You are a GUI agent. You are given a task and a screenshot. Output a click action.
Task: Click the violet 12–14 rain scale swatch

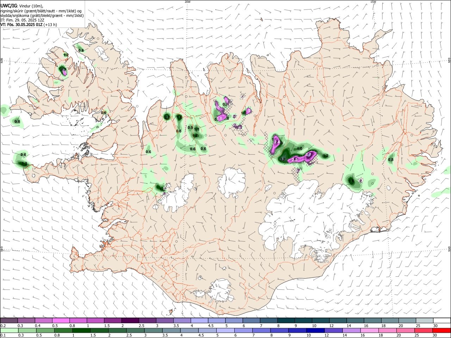pyautogui.click(x=334, y=331)
